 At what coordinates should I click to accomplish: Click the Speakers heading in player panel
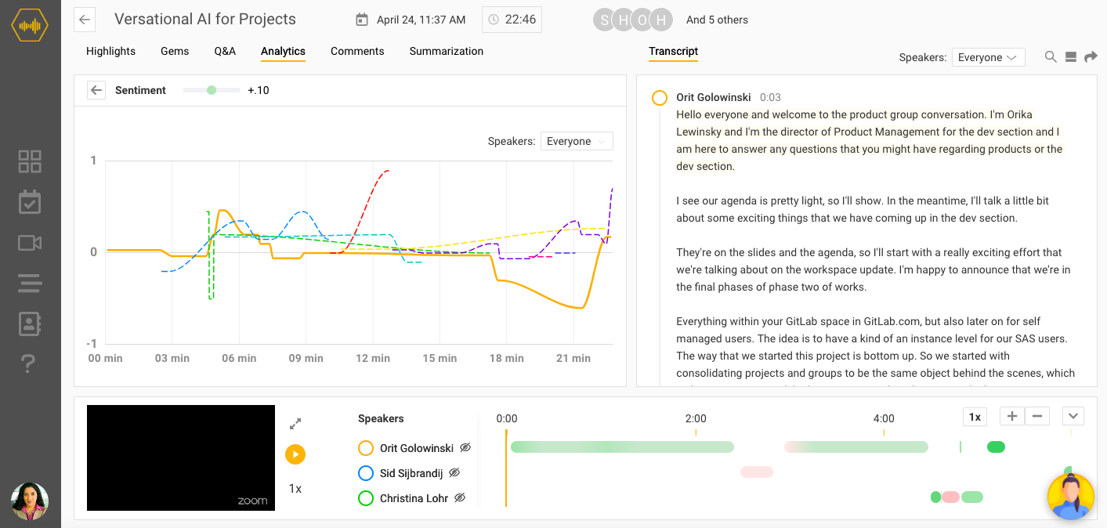tap(381, 418)
